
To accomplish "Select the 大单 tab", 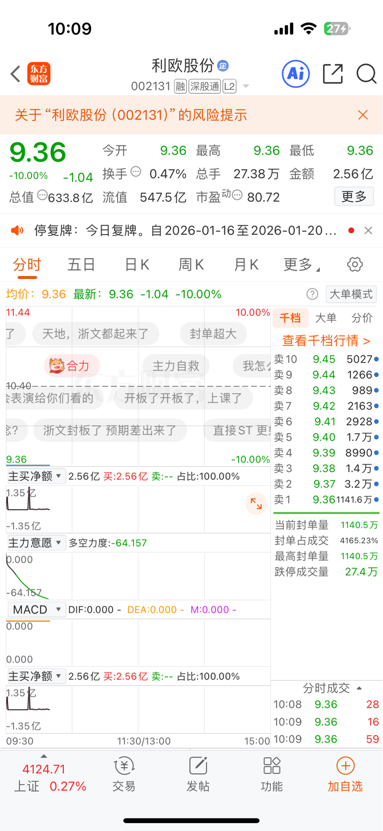I will click(326, 318).
